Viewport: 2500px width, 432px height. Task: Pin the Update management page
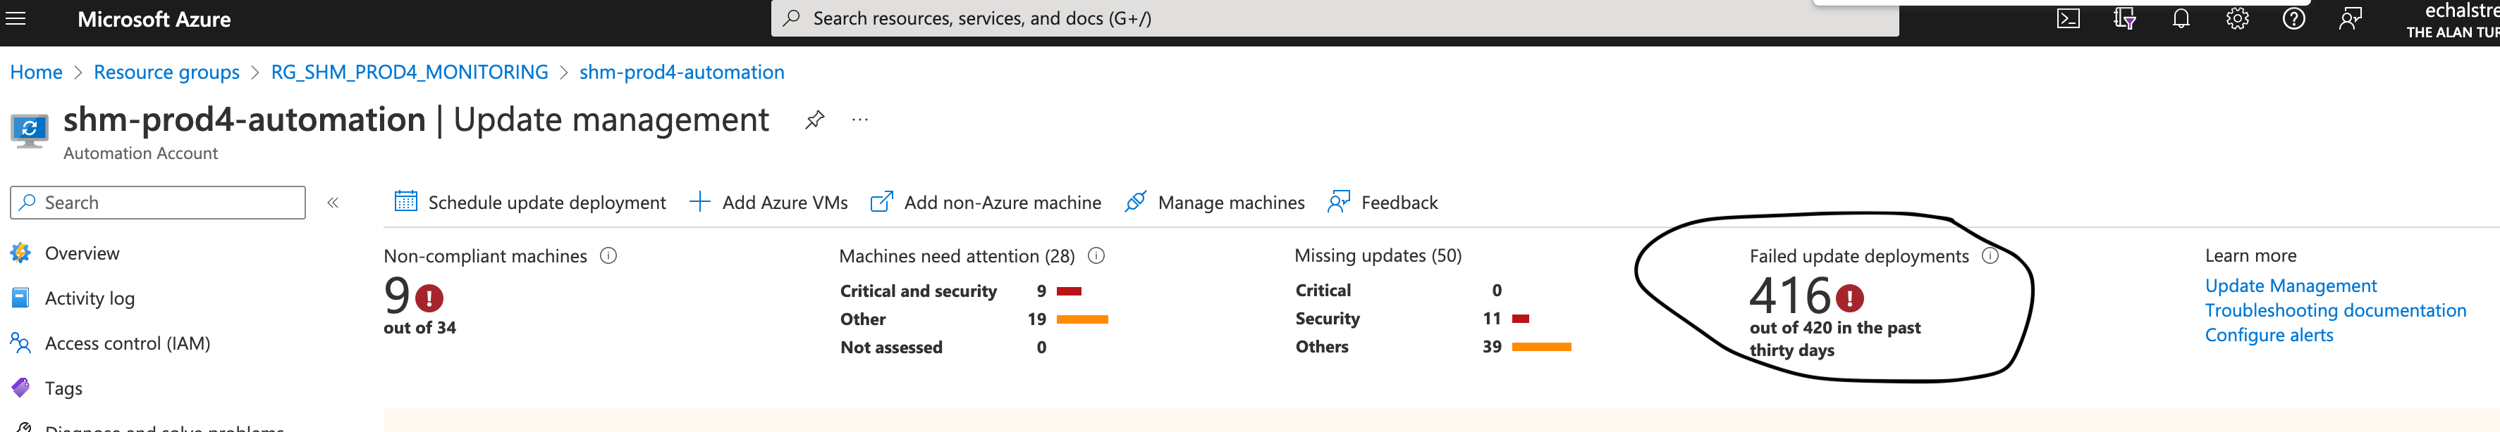tap(814, 118)
